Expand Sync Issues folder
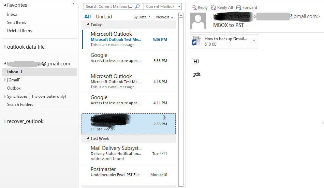 tap(5, 96)
